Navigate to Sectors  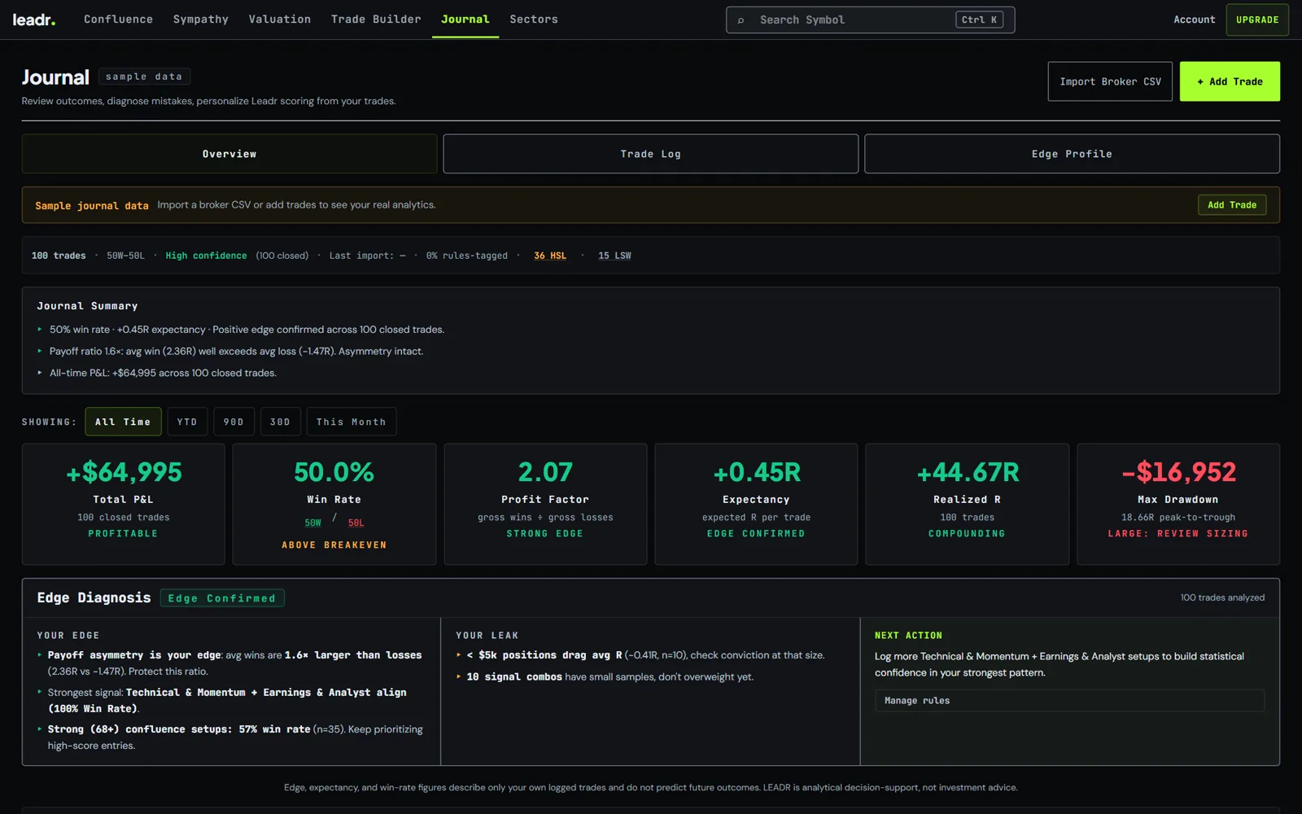[534, 20]
